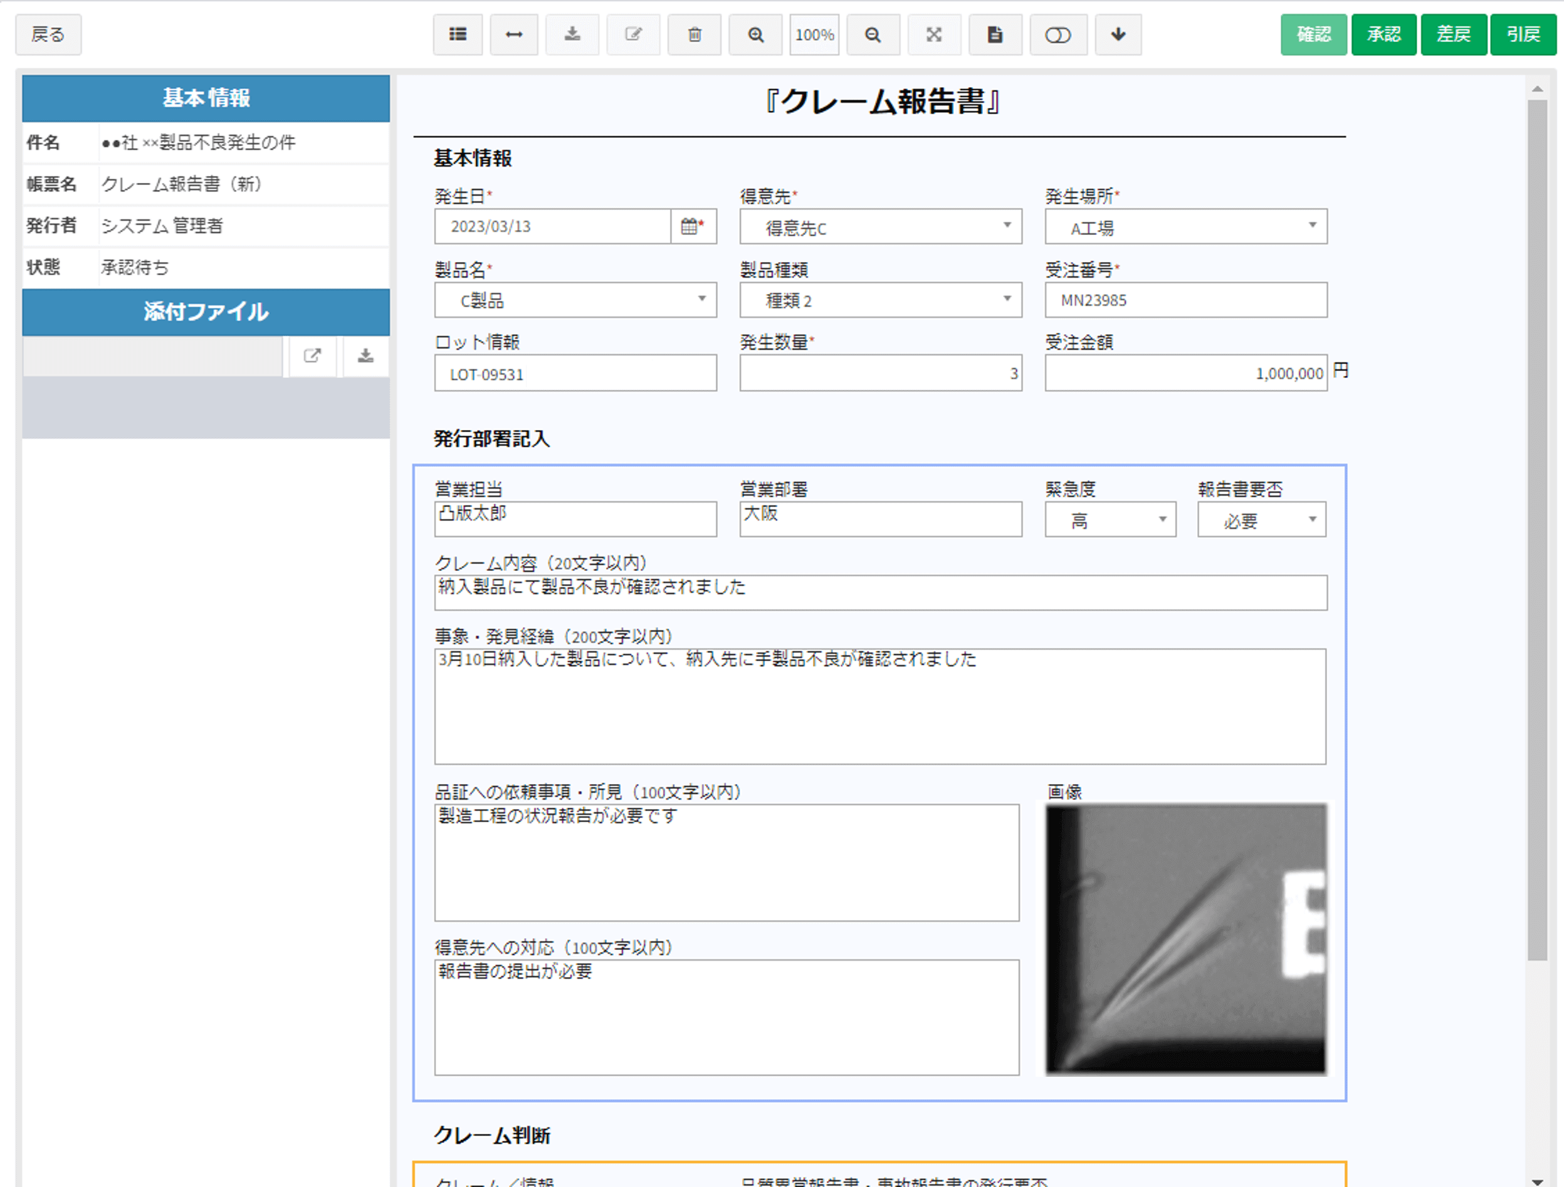Click the edit pencil icon in toolbar
The height and width of the screenshot is (1187, 1564).
coord(634,34)
